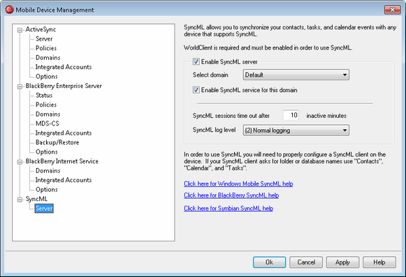Click the Ok button
The width and height of the screenshot is (406, 277).
(269, 262)
